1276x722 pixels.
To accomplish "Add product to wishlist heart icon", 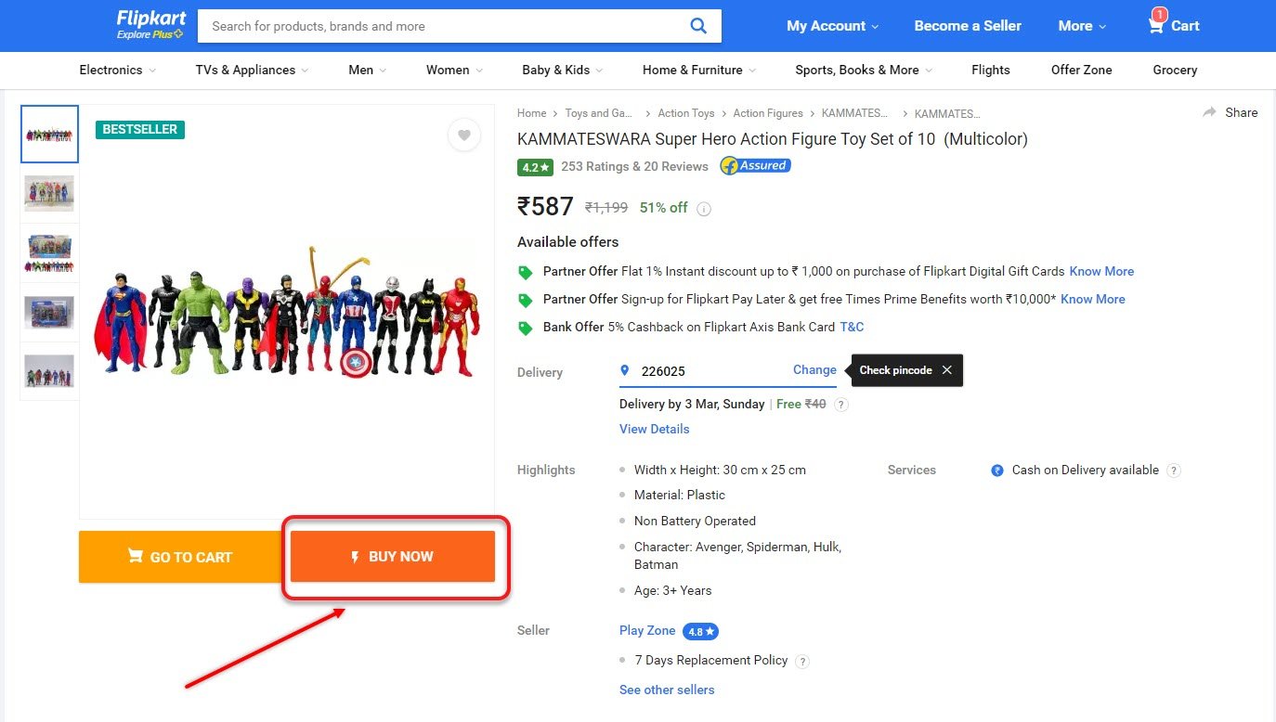I will [464, 135].
